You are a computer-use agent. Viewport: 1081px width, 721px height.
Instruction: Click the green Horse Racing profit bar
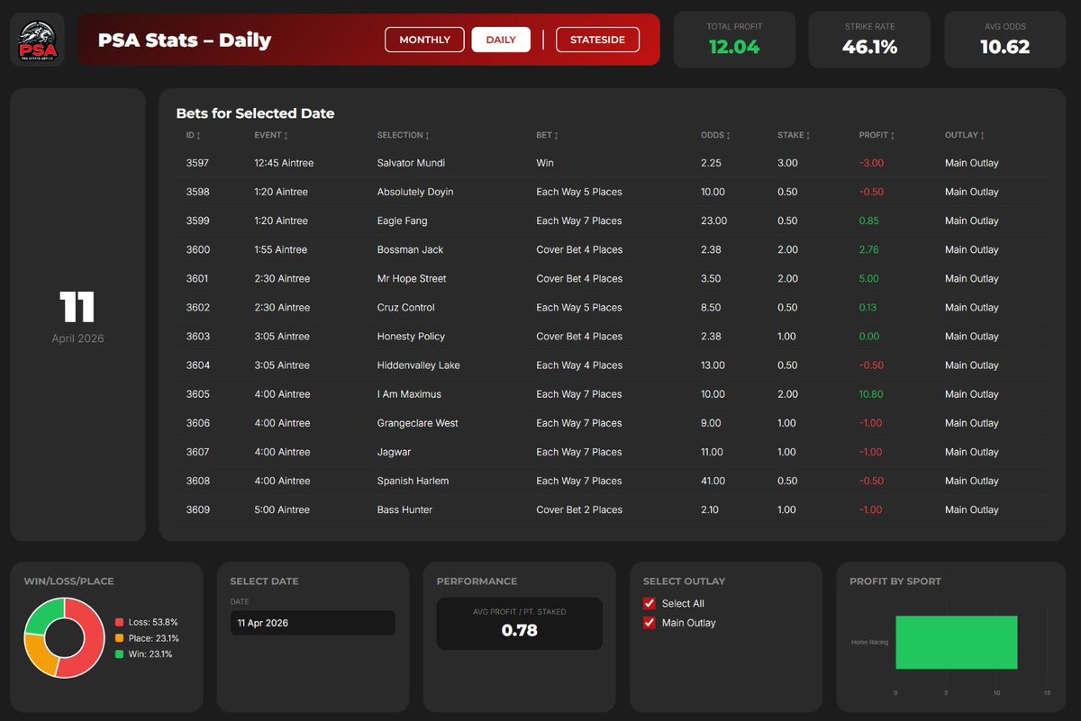click(x=957, y=643)
